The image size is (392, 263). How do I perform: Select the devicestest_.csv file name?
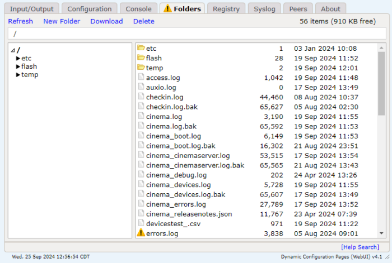(173, 224)
